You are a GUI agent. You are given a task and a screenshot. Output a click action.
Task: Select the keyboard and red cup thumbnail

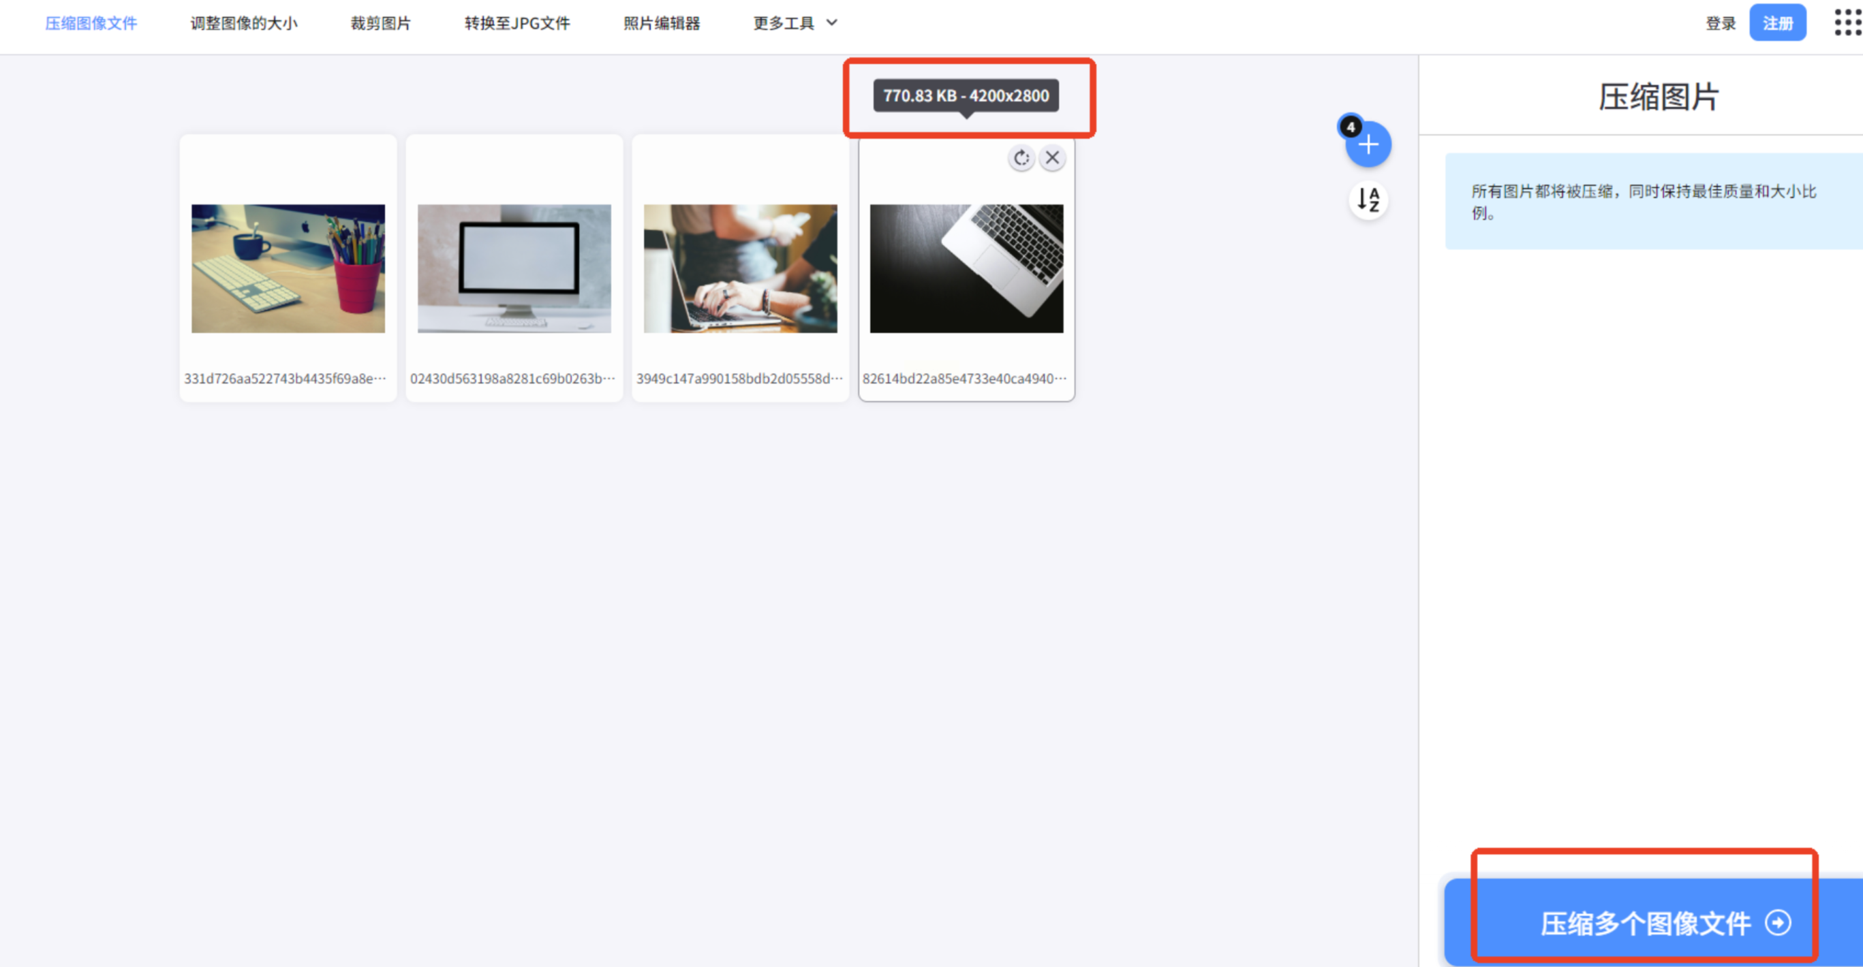(288, 268)
